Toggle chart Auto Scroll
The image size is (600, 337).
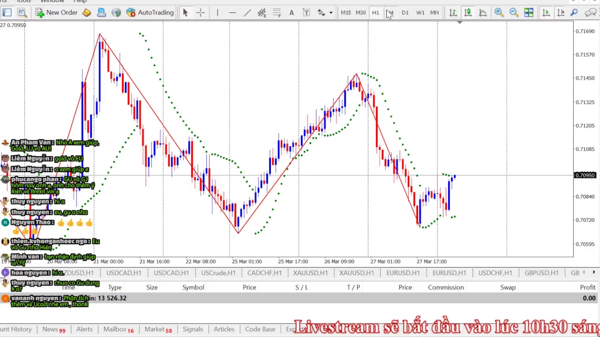click(546, 13)
